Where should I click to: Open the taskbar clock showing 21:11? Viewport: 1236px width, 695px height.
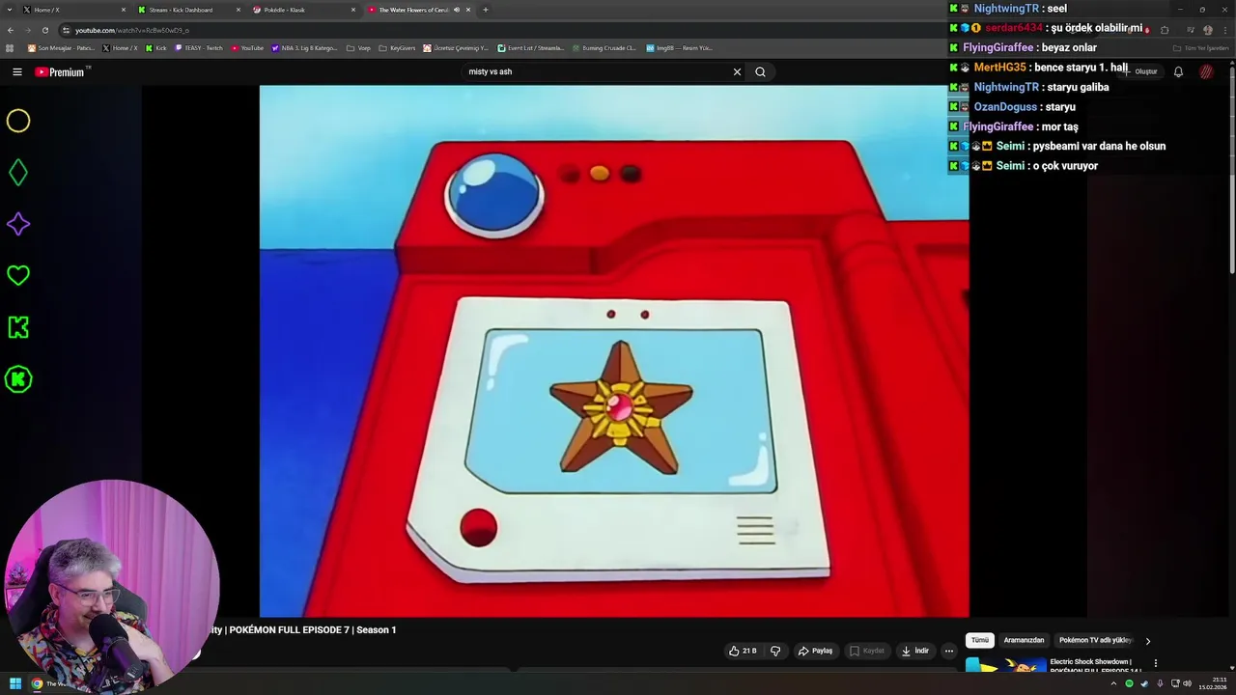[1213, 683]
